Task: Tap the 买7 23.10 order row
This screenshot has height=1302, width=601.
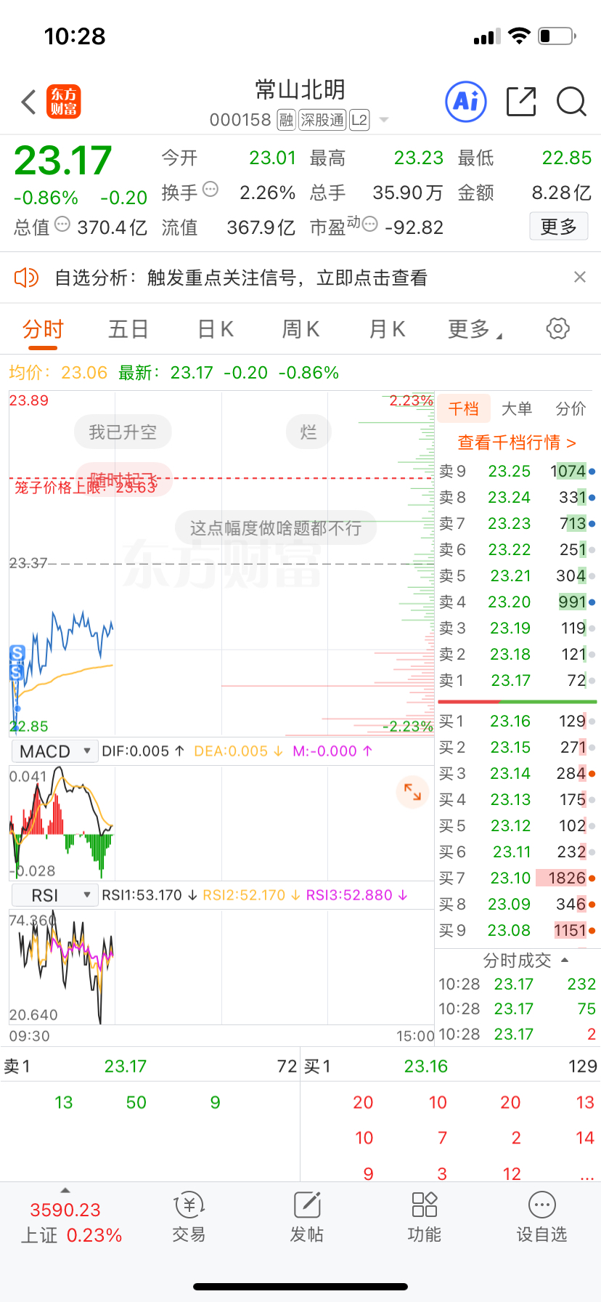Action: pyautogui.click(x=517, y=878)
